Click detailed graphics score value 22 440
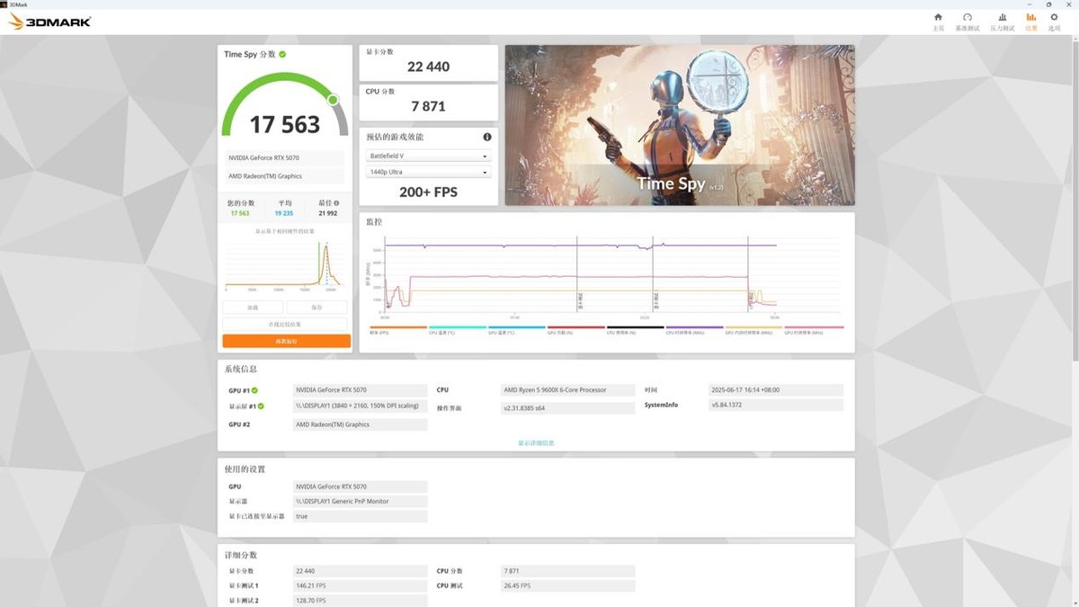Image resolution: width=1079 pixels, height=607 pixels. point(361,571)
